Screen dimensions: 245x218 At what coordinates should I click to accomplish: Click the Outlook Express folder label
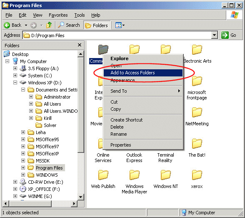point(134,158)
